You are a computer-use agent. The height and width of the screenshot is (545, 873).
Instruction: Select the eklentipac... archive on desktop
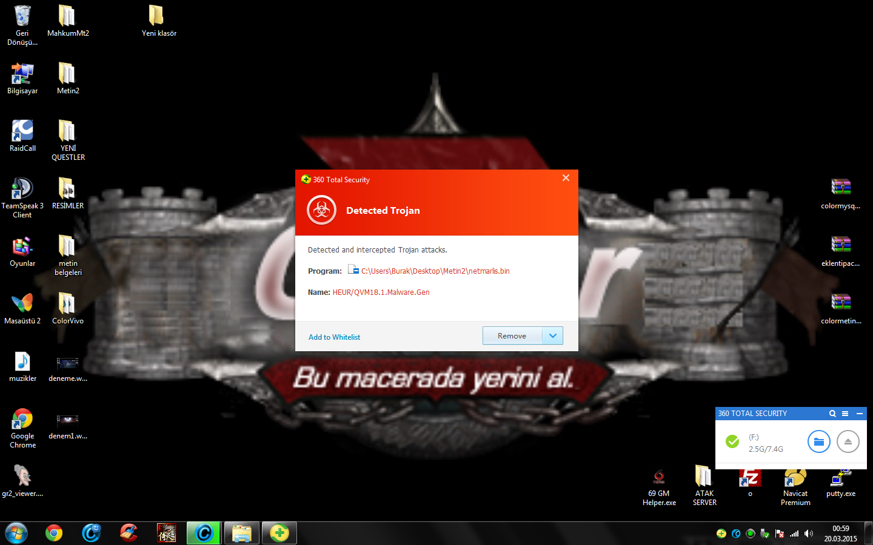841,251
